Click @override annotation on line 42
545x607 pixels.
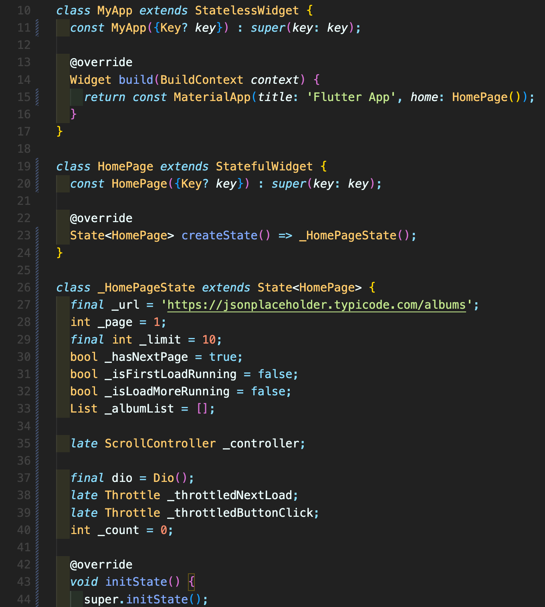coord(101,565)
